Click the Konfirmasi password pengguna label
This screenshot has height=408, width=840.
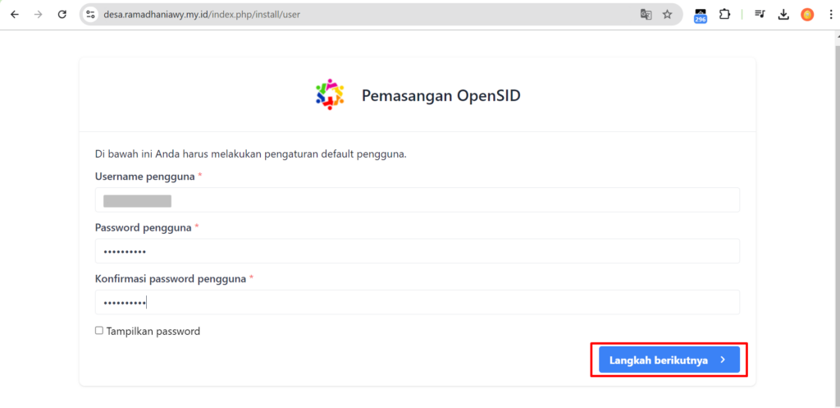pos(171,279)
